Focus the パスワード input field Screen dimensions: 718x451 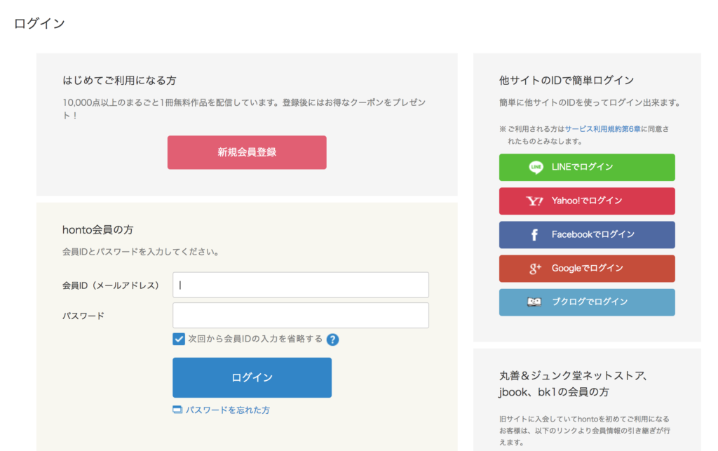tap(301, 315)
